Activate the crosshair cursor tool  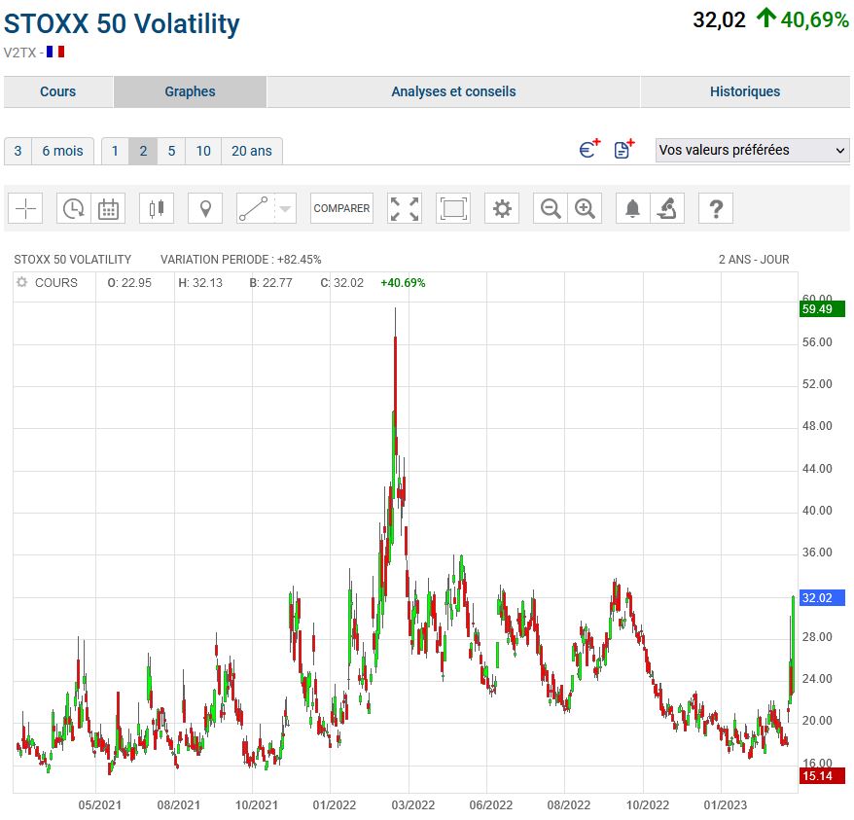[x=25, y=208]
